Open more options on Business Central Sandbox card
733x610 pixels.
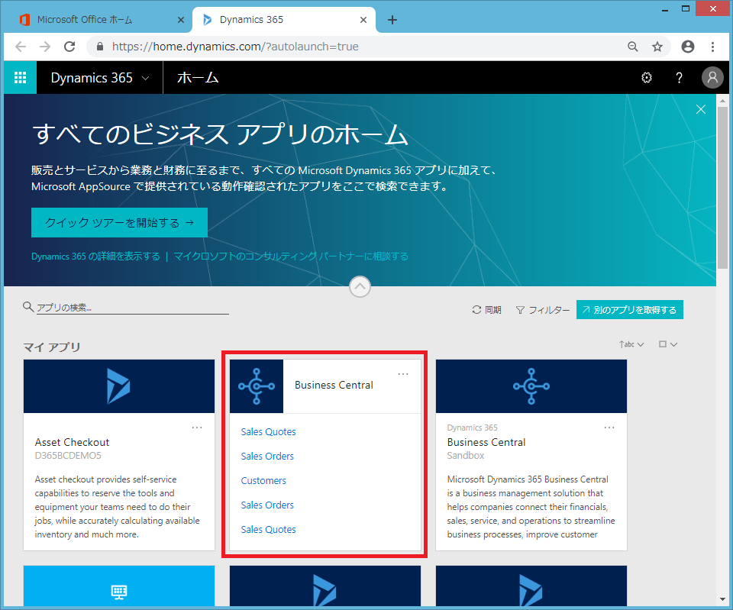(x=609, y=428)
